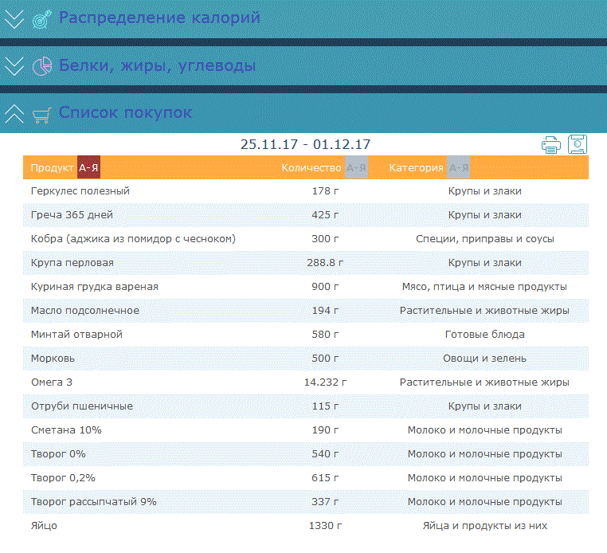Click the 194 г quantity value
The height and width of the screenshot is (553, 607).
coord(325,311)
